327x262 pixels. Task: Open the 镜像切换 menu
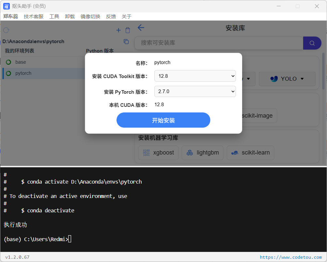[x=90, y=16]
